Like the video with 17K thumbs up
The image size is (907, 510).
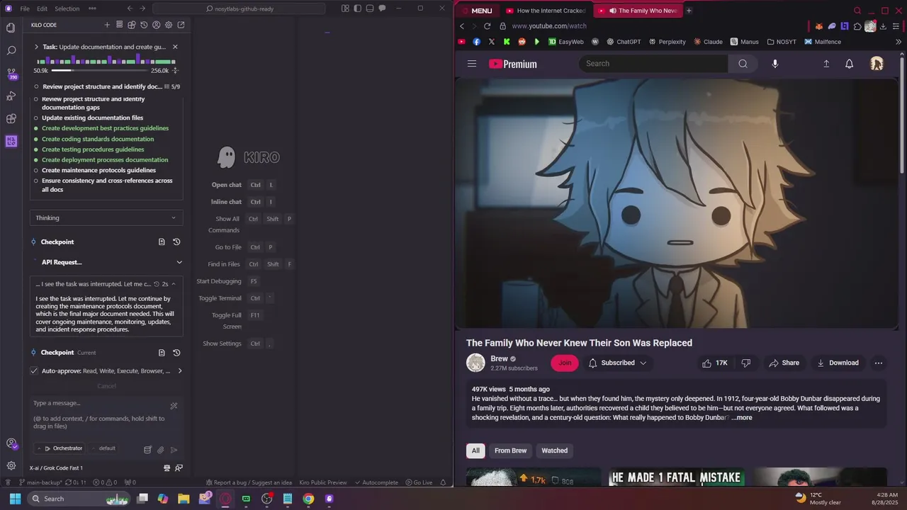[714, 363]
